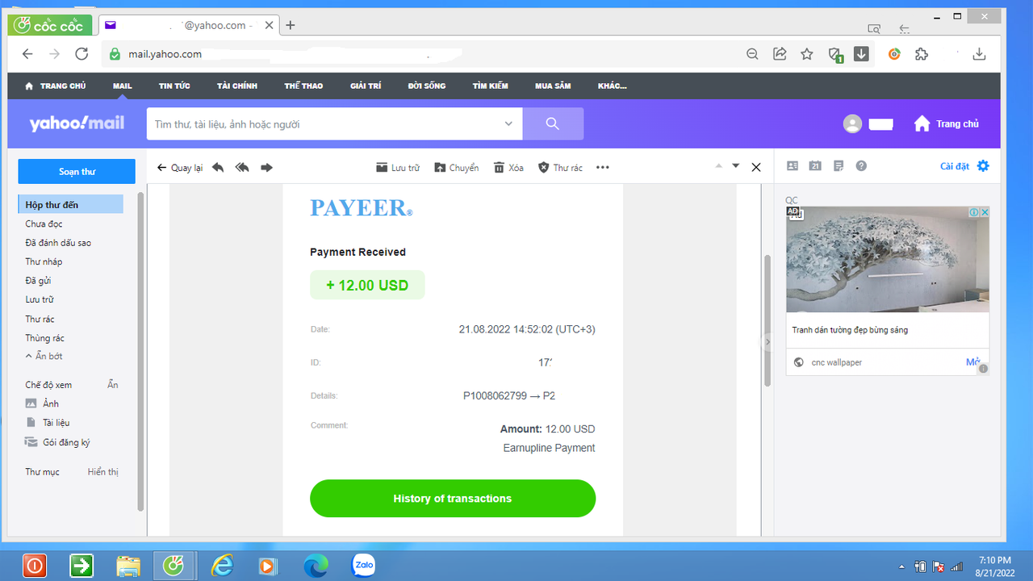Image resolution: width=1033 pixels, height=581 pixels.
Task: Reload the page with refresh icon
Action: tap(82, 54)
